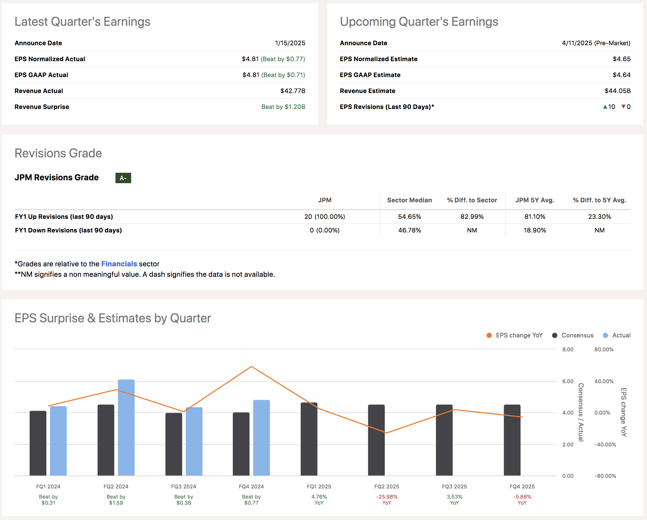The width and height of the screenshot is (647, 520).
Task: Click the Sector Median column header
Action: click(409, 200)
